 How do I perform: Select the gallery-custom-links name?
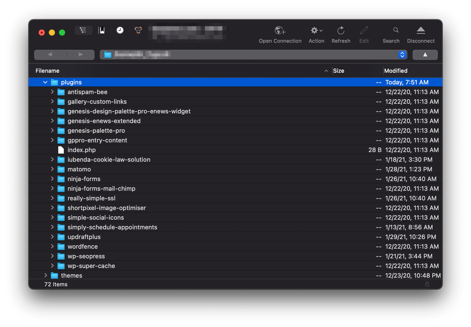pos(97,102)
